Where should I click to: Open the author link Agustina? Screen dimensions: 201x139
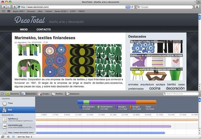(x=22, y=43)
